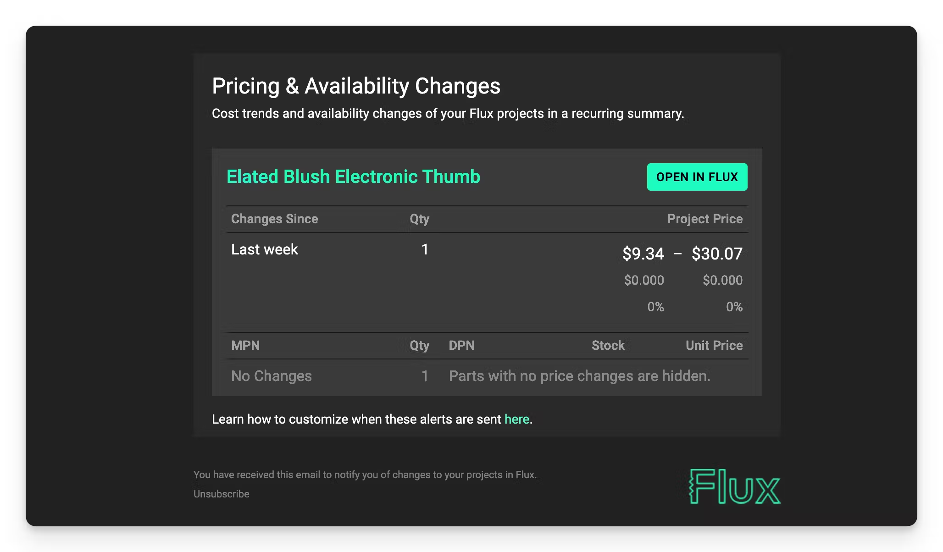943x552 pixels.
Task: Select the Last week row label
Action: pos(265,249)
